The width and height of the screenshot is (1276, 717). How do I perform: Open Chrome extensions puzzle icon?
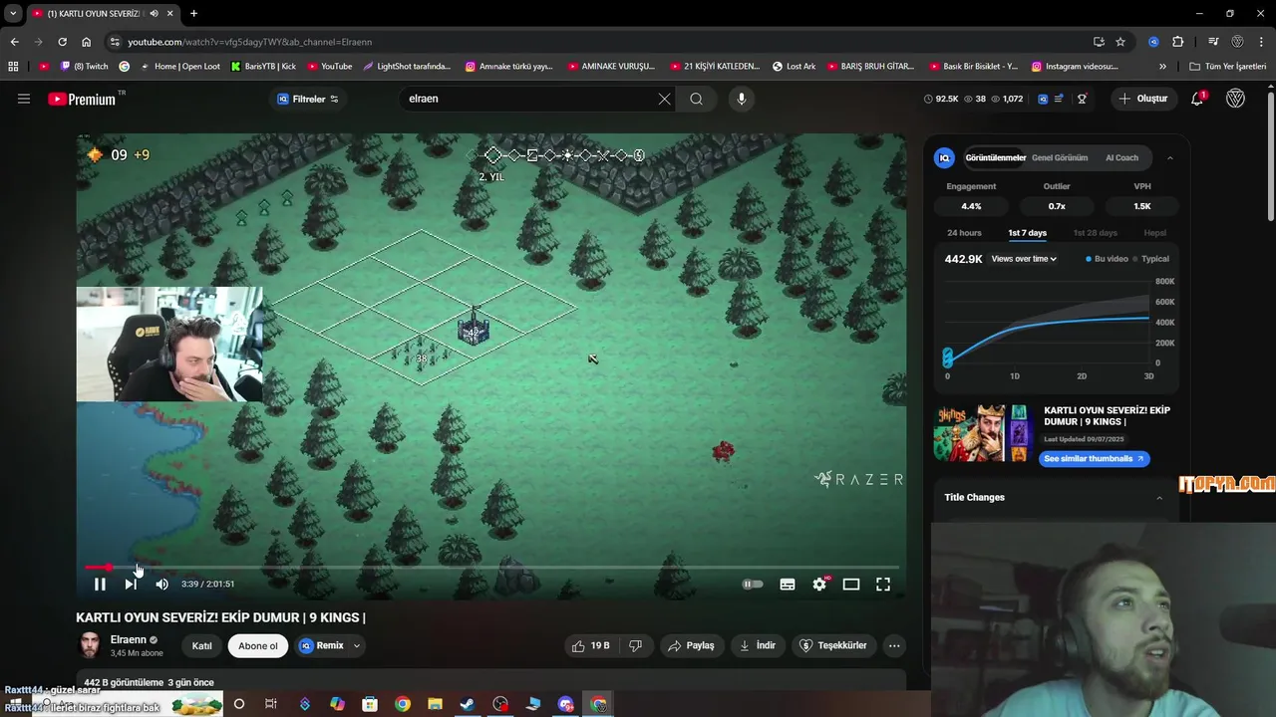pos(1178,42)
